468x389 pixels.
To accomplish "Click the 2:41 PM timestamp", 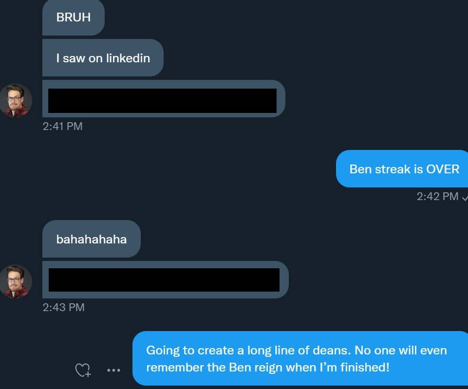I will (63, 126).
